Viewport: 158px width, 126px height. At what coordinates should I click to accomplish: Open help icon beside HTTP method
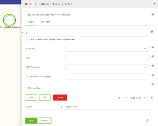[153, 66]
